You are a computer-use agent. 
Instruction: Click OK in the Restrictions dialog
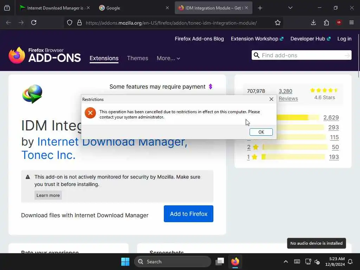coord(261,132)
